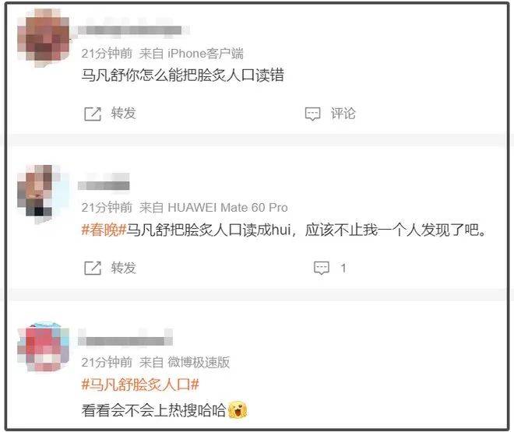The width and height of the screenshot is (514, 432).
Task: Click the comment bubble icon on first post
Action: click(312, 114)
